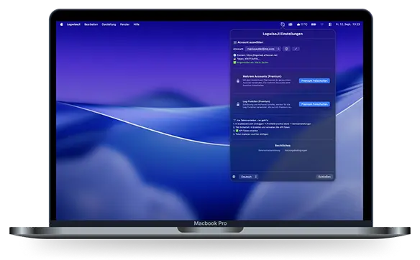Viewport: 420px width, 260px height.
Task: Click the LogwiseJI clock icon in menu bar
Action: point(283,24)
